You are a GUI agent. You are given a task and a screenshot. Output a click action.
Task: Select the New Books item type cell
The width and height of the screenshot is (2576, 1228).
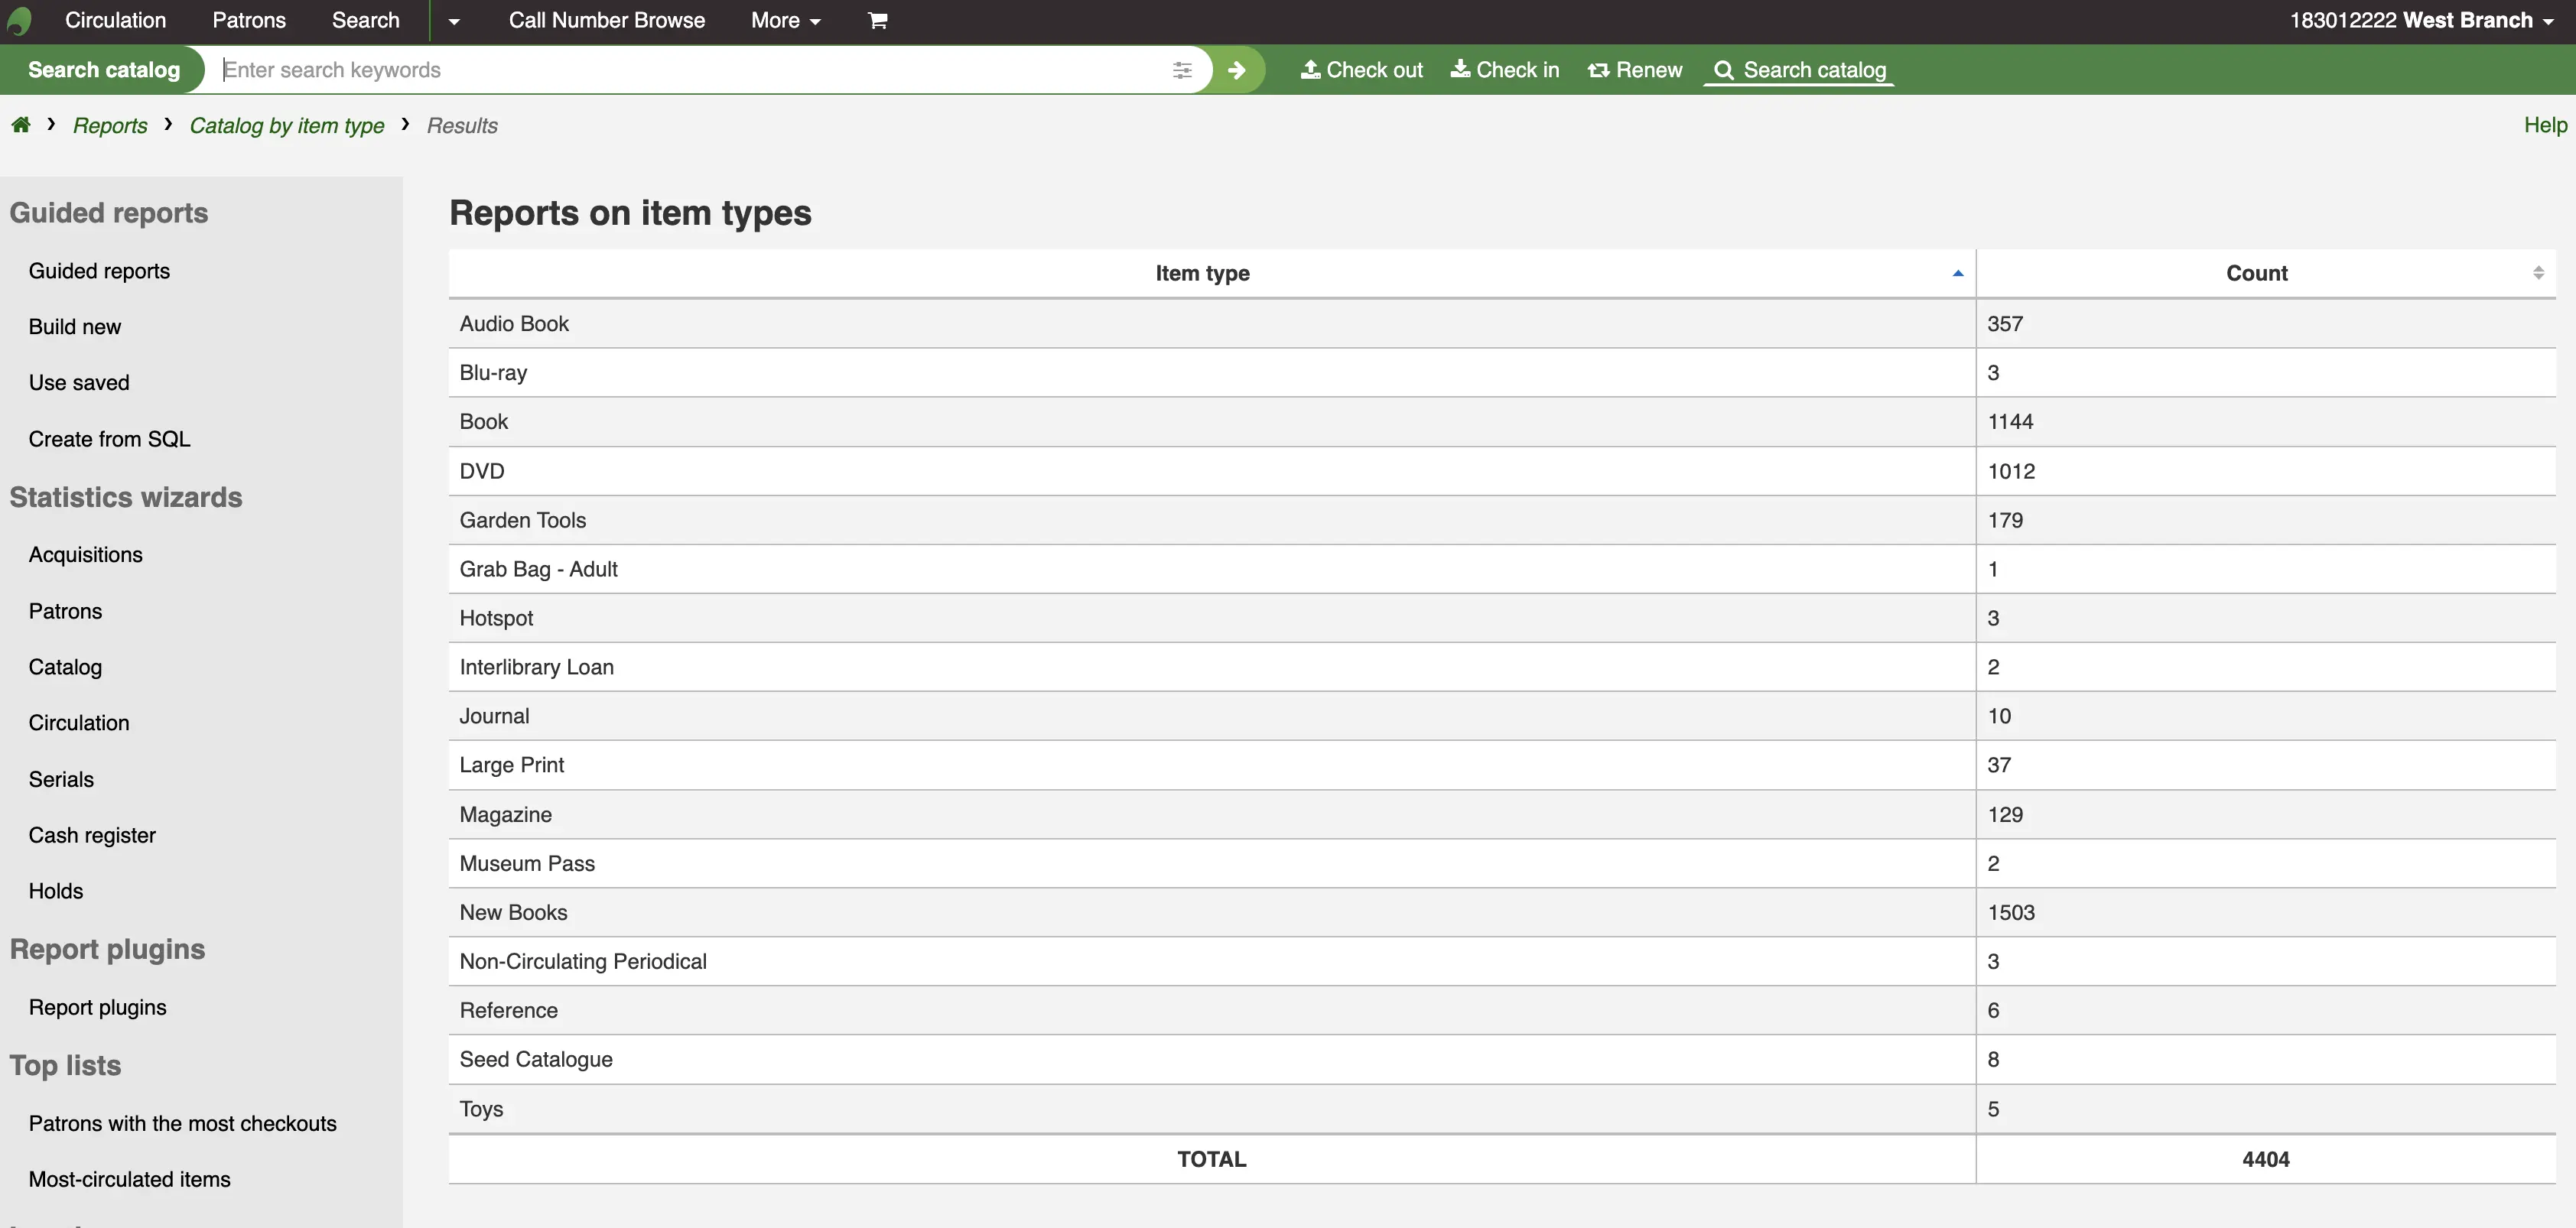click(x=1212, y=912)
